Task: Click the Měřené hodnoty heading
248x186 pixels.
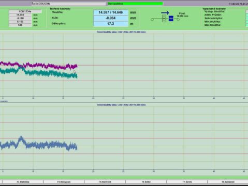Action: point(60,9)
